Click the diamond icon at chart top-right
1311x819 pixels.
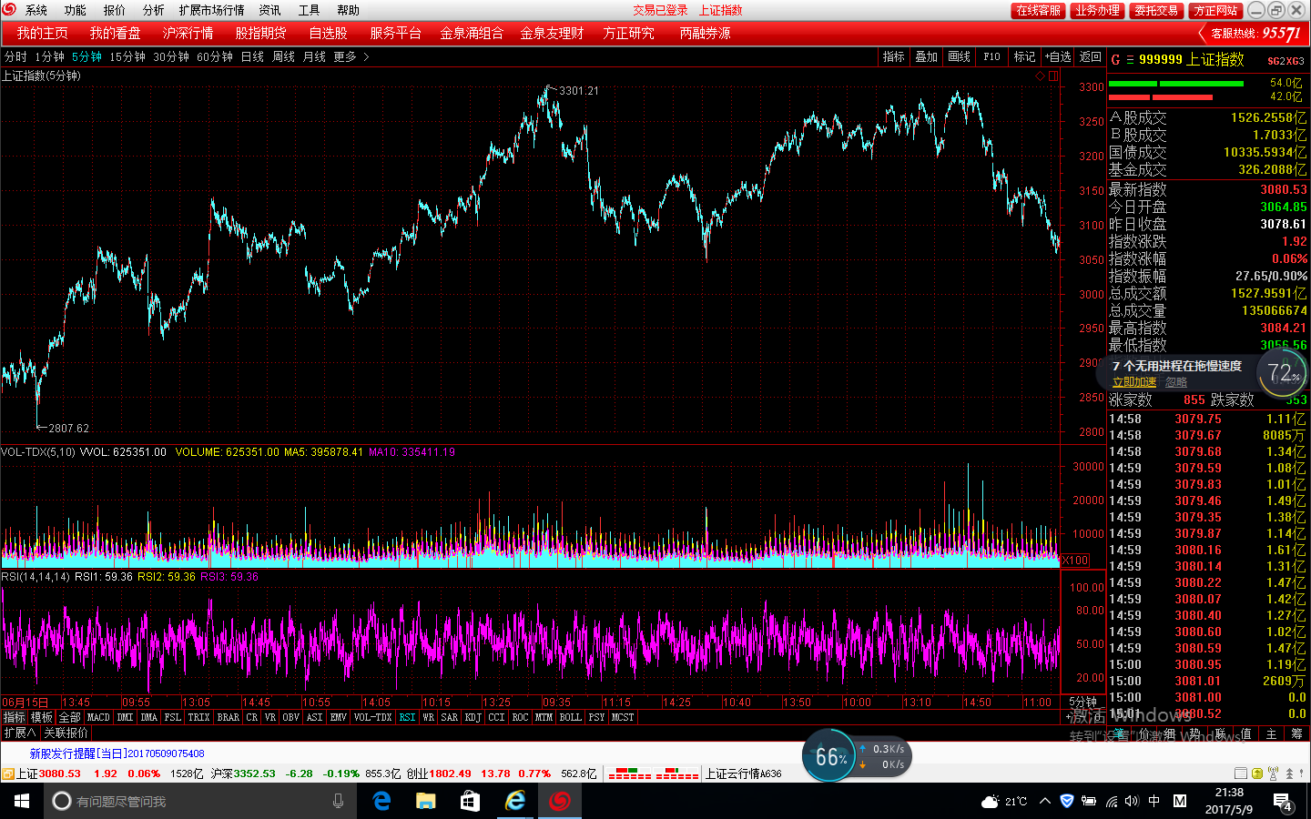pyautogui.click(x=1040, y=76)
